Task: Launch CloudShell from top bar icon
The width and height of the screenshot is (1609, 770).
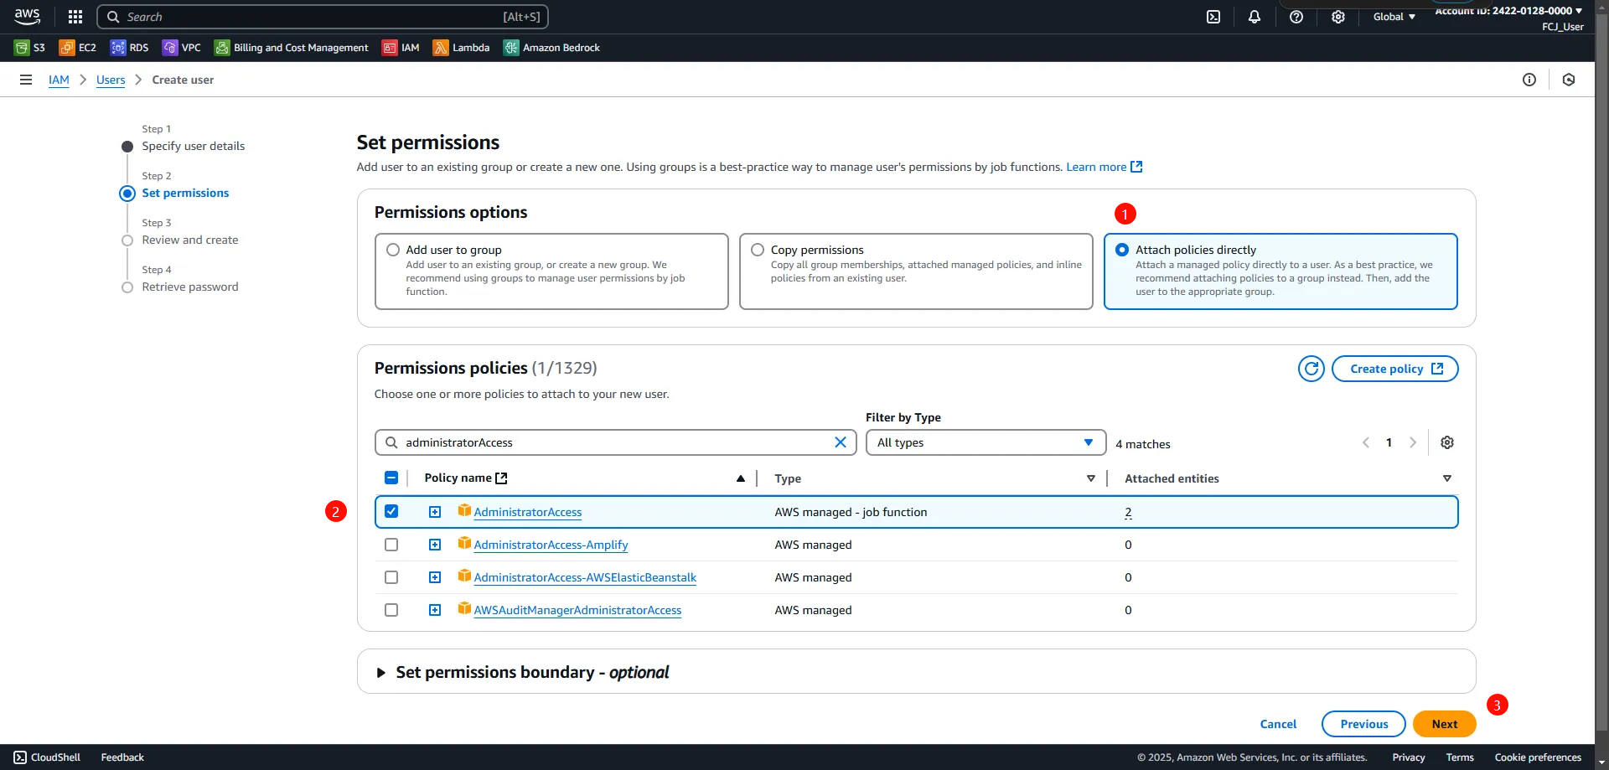Action: [x=1213, y=17]
